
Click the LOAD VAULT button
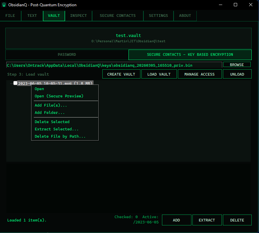[159, 74]
